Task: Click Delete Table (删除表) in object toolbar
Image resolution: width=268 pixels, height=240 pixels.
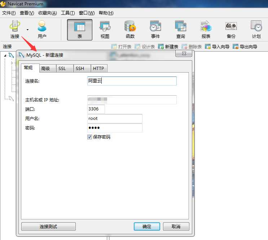Action: (x=192, y=47)
